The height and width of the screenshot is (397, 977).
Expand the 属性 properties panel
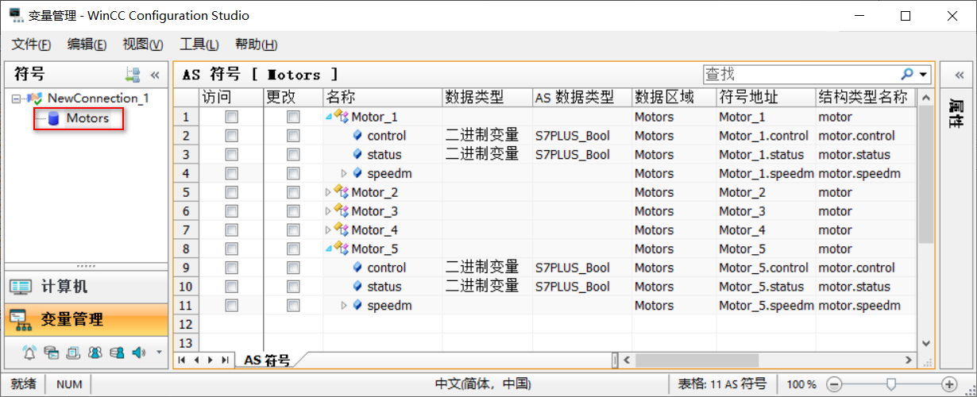(959, 75)
